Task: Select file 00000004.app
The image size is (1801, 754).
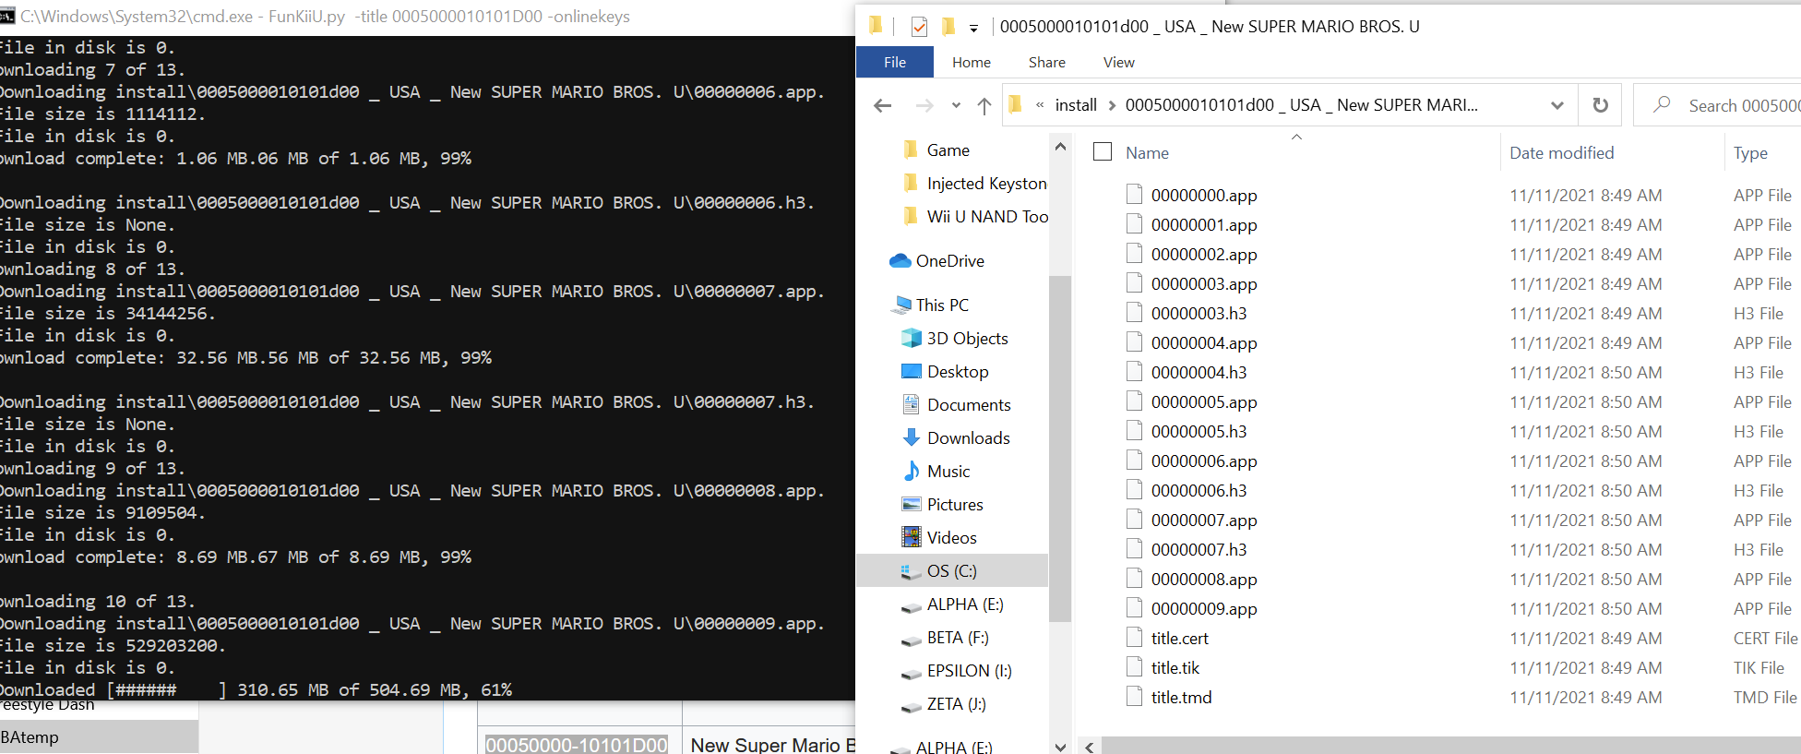Action: 1204,343
